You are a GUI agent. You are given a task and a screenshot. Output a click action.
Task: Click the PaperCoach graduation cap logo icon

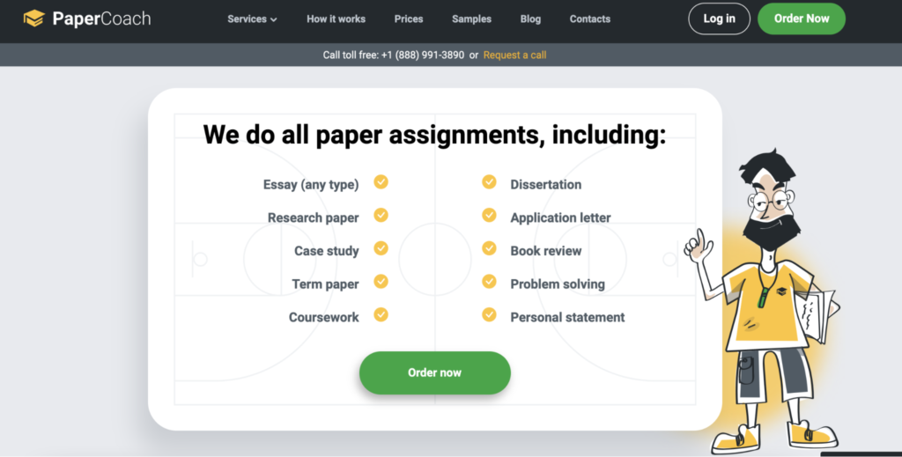click(34, 18)
